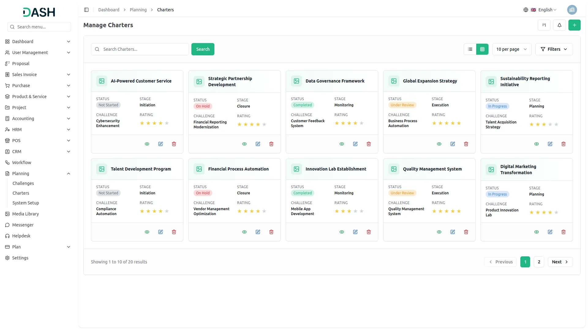Select System Setup menu item
This screenshot has height=330, width=588.
click(26, 203)
